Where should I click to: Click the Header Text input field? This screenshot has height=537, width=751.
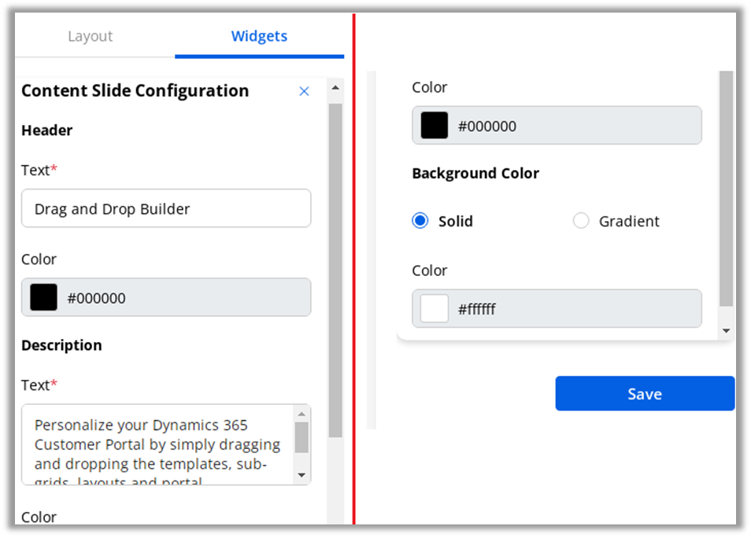(x=166, y=208)
